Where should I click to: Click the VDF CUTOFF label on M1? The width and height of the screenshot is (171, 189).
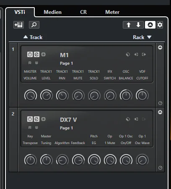tap(142, 75)
